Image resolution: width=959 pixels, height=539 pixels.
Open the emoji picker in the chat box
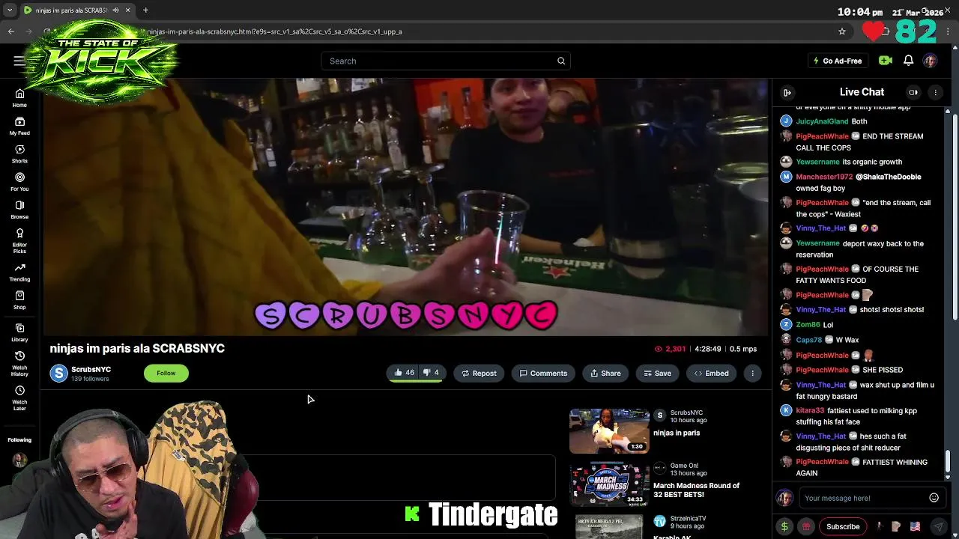pos(934,498)
